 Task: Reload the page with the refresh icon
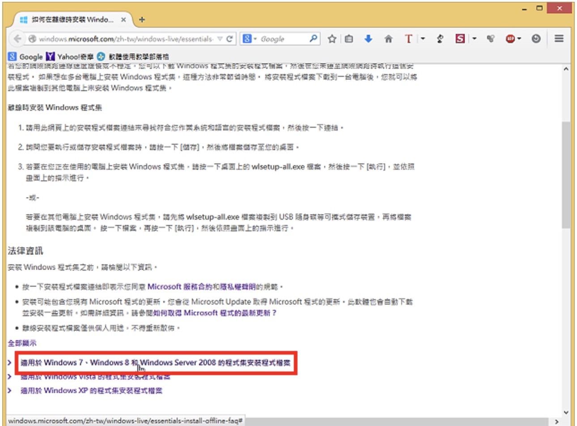tap(229, 39)
